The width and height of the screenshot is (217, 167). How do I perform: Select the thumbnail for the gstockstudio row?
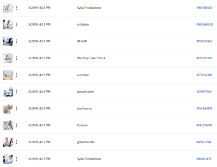pos(8,142)
